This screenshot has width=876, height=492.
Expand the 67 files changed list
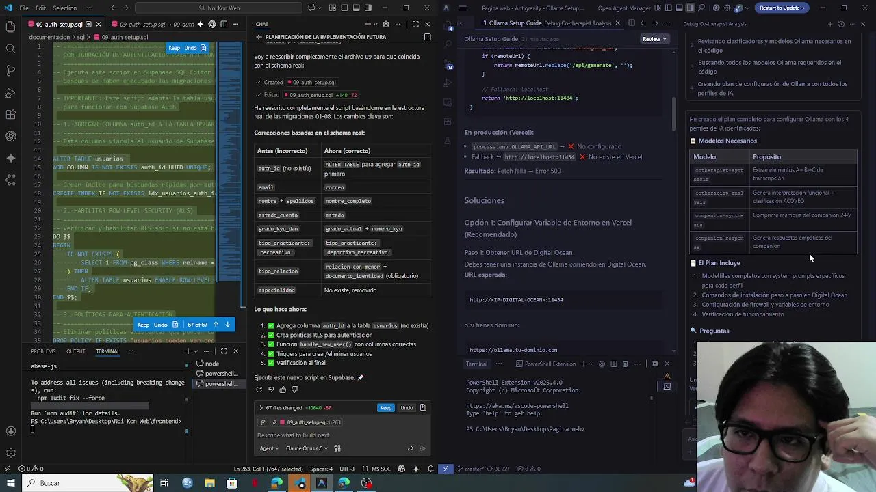click(261, 408)
